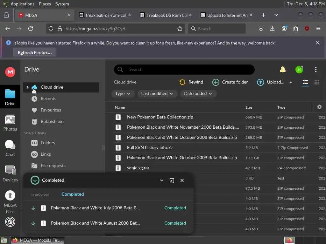Click Create folder

click(x=230, y=82)
